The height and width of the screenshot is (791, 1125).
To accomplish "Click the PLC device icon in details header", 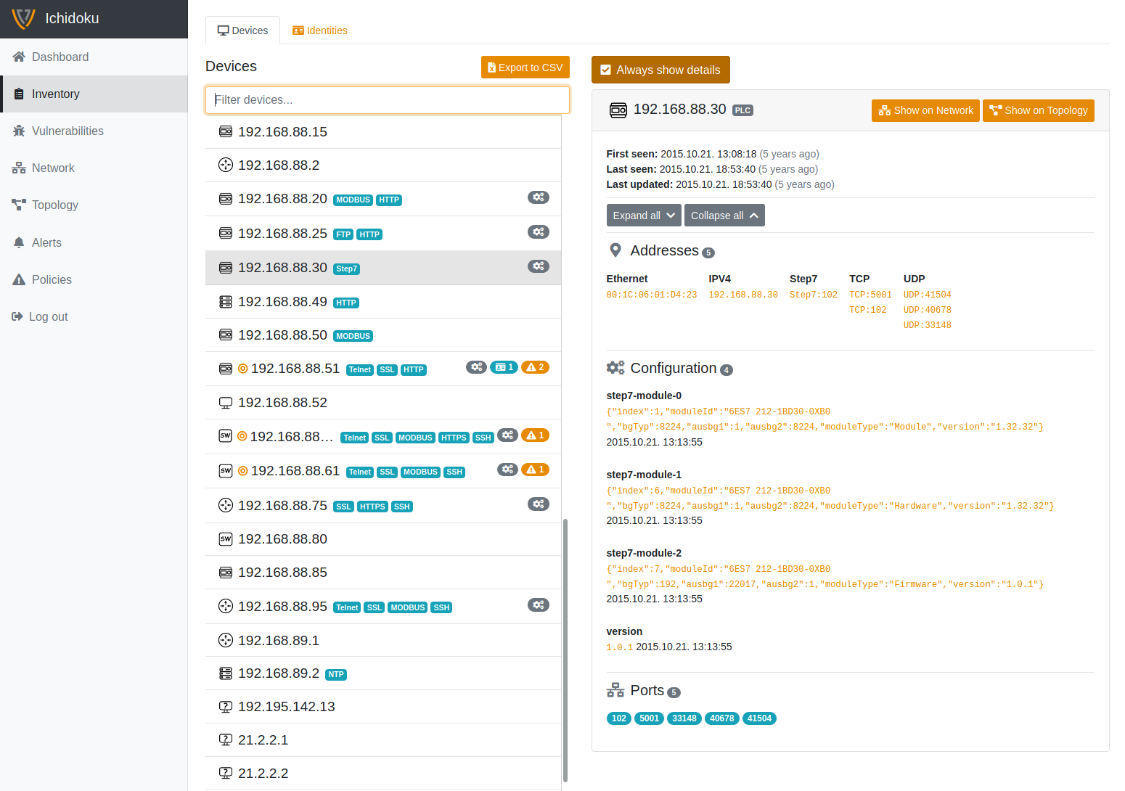I will point(618,110).
